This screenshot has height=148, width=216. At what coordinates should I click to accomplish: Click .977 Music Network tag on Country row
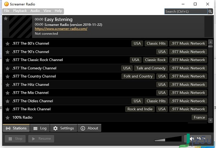pyautogui.click(x=188, y=76)
